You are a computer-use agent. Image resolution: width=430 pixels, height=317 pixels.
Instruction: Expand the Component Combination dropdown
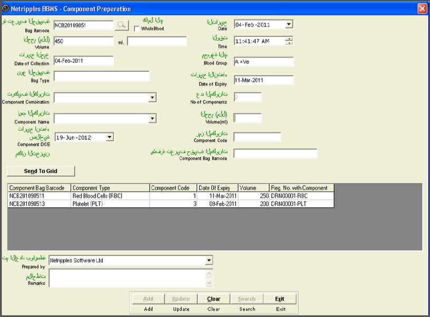152,98
